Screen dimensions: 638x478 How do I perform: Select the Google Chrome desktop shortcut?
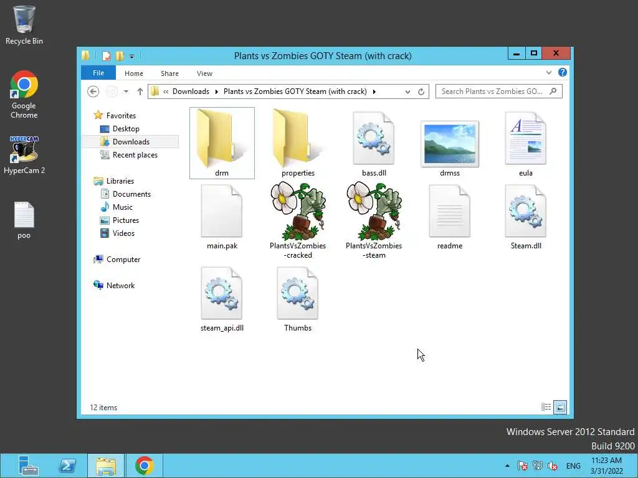24,95
